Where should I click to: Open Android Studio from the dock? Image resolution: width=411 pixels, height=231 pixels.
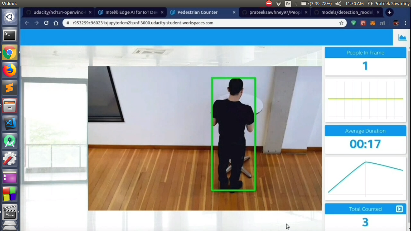(x=10, y=141)
